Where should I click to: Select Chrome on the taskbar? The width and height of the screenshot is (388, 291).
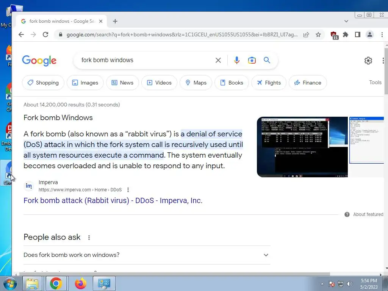56,283
